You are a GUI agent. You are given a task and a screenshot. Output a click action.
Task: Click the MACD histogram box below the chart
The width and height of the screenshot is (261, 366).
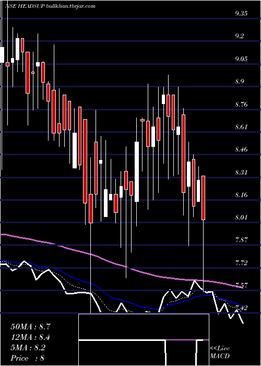144,340
